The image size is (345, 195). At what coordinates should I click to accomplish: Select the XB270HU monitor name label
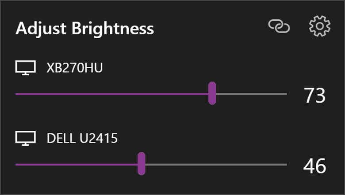pos(75,68)
